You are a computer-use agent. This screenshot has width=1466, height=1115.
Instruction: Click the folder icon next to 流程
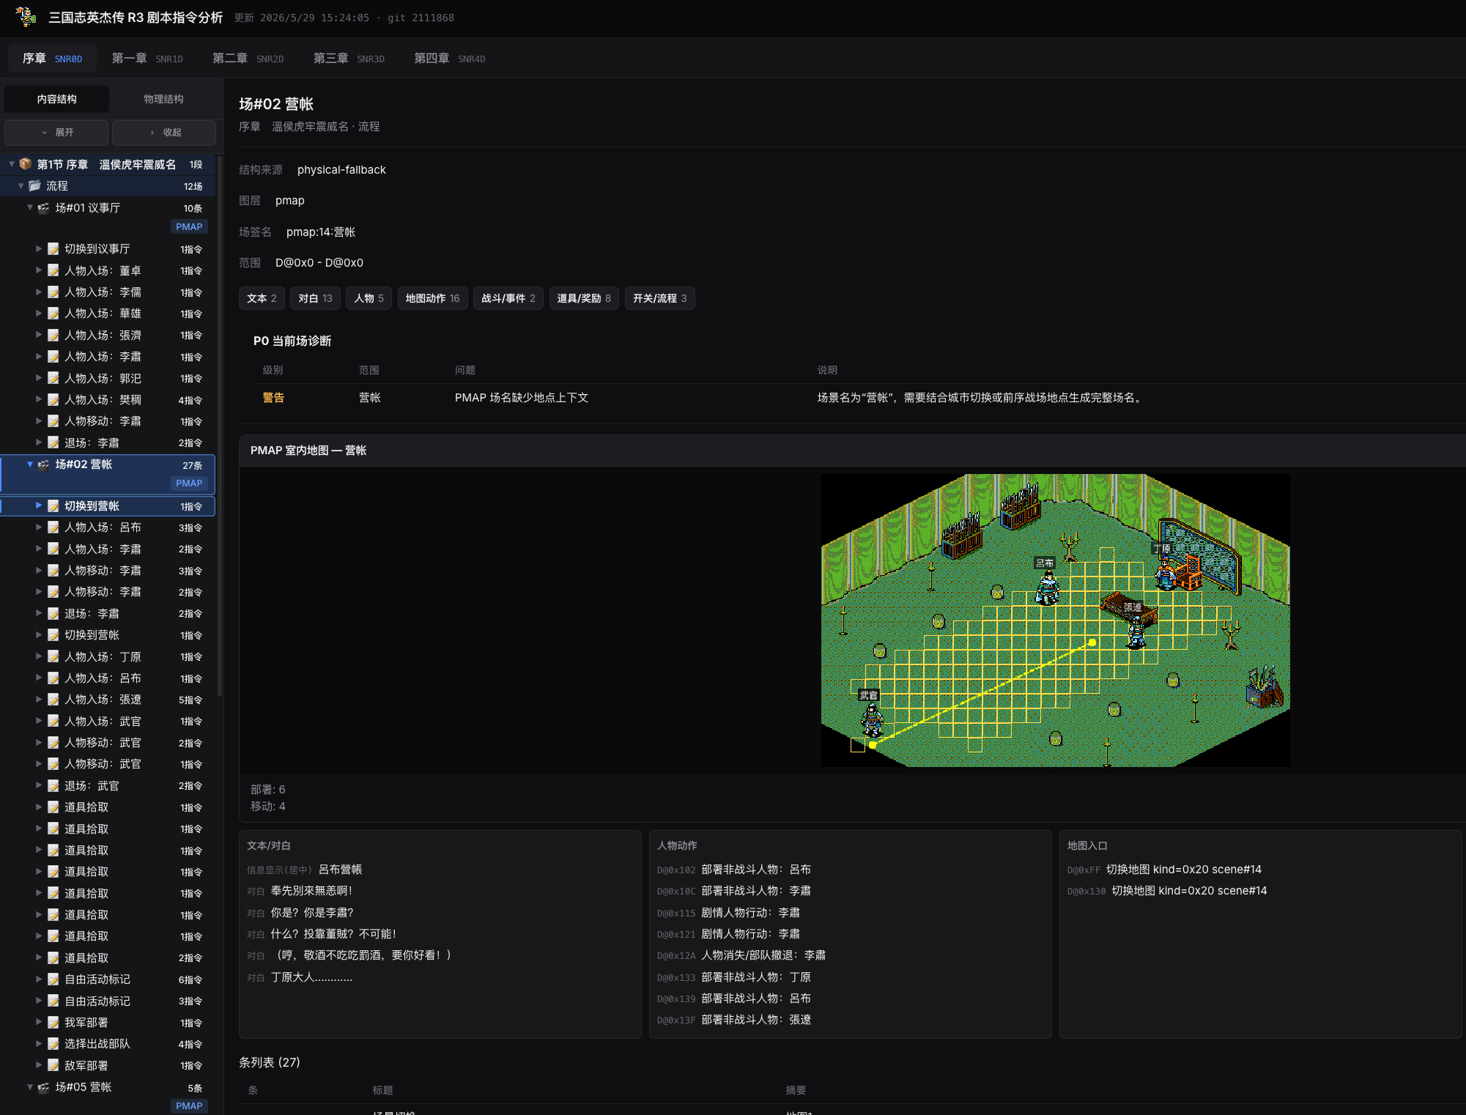point(34,186)
